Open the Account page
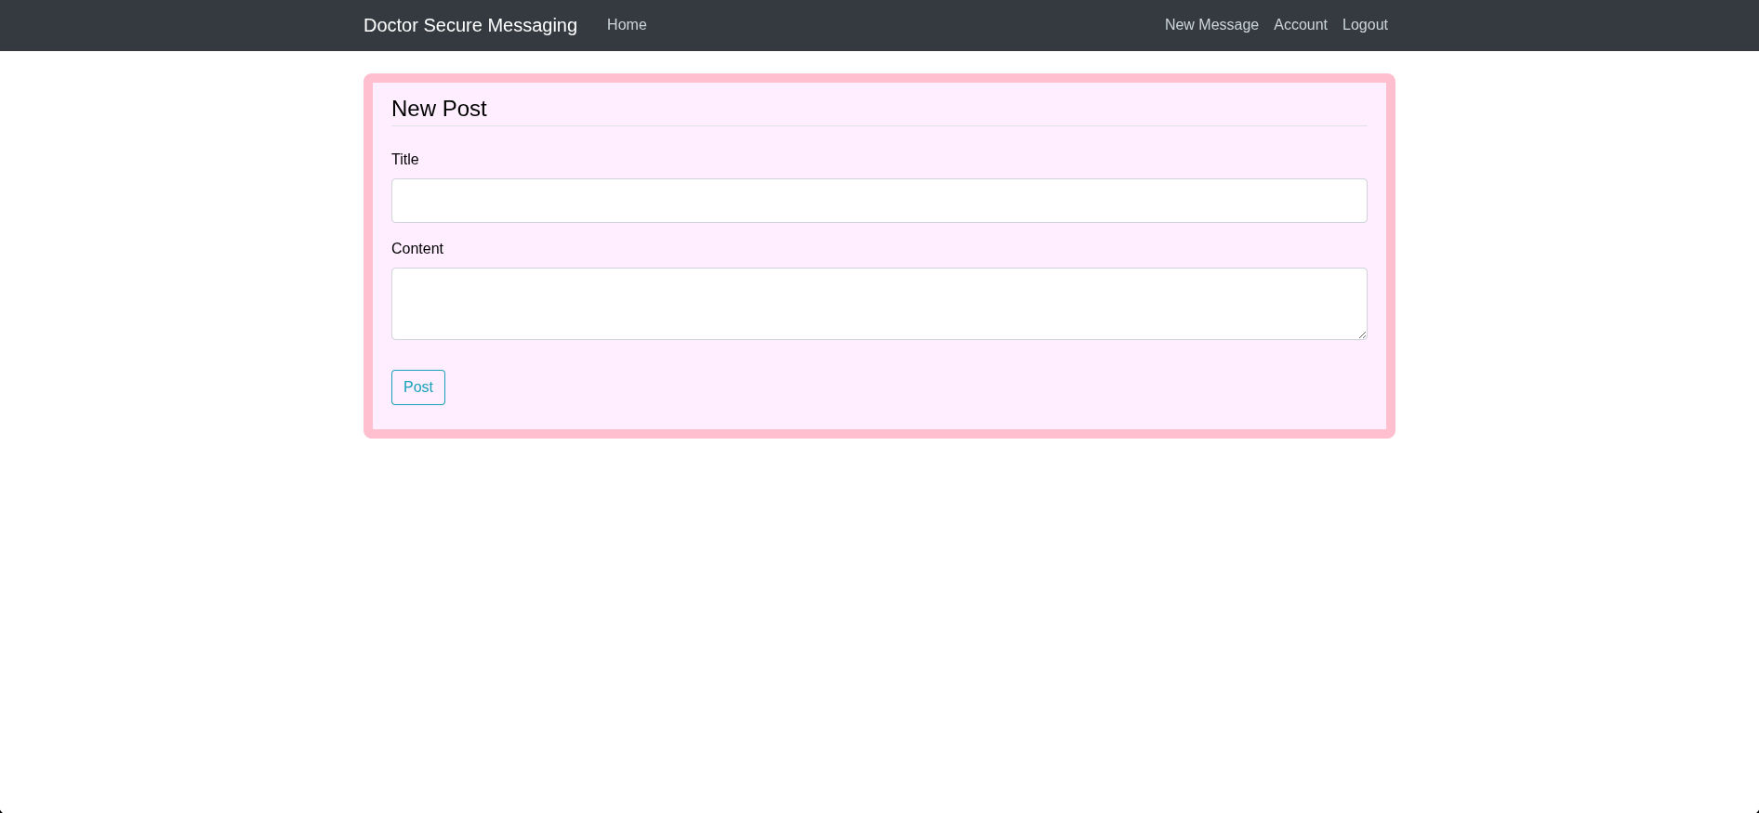This screenshot has width=1759, height=813. [x=1301, y=25]
